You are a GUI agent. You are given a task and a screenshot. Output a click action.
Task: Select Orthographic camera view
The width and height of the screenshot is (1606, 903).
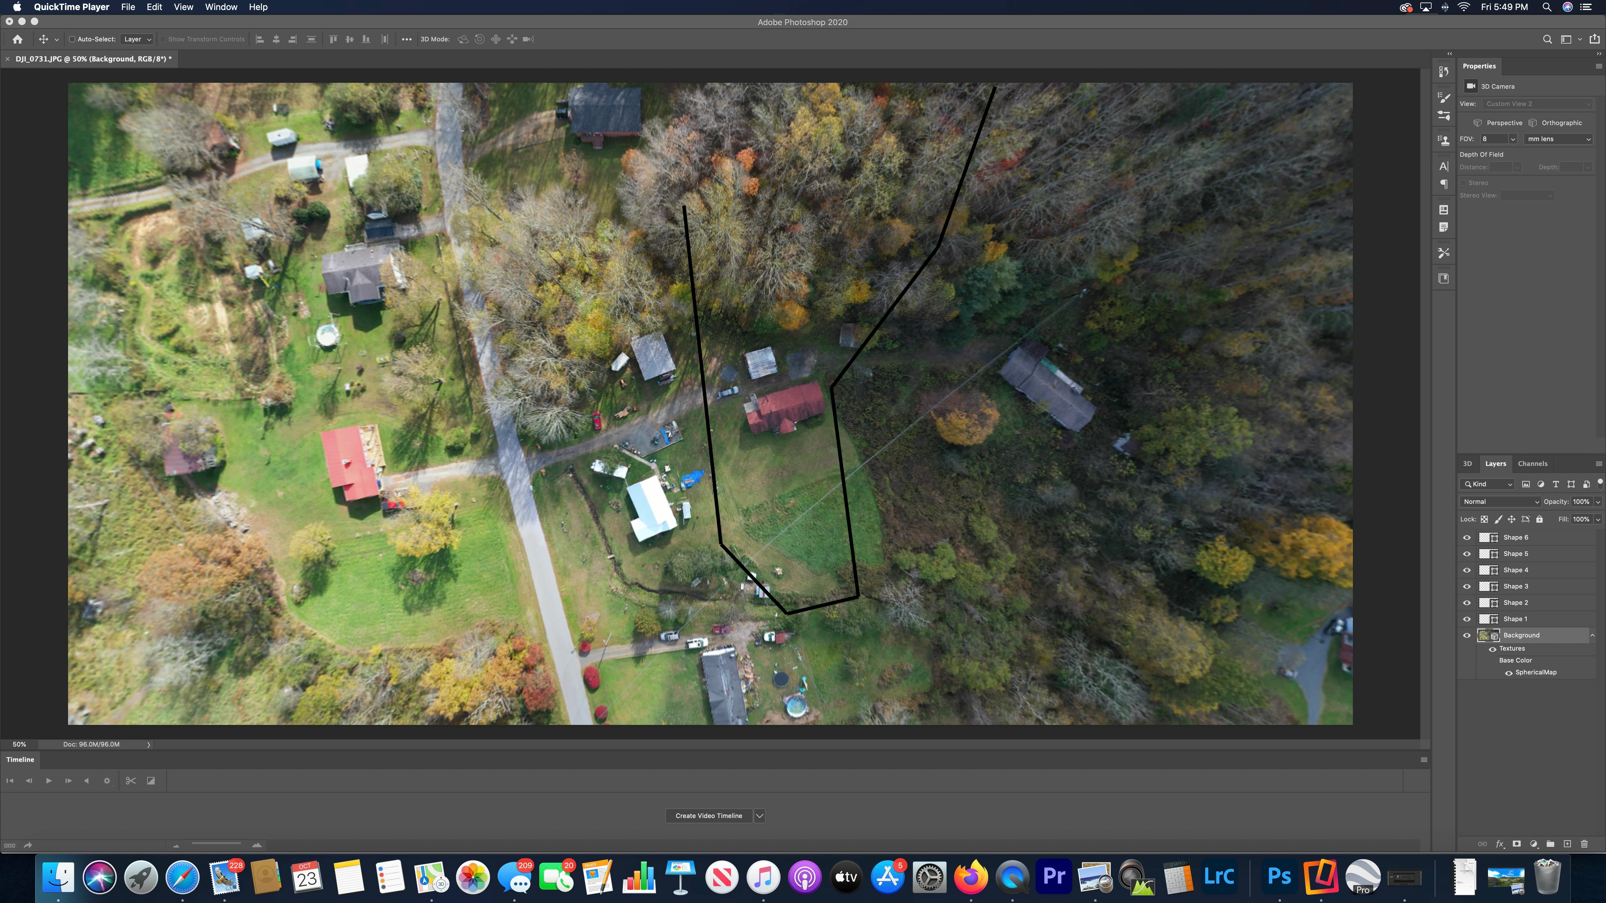(x=1561, y=123)
